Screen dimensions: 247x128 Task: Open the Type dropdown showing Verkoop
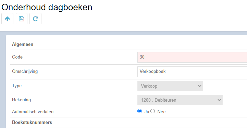point(170,86)
